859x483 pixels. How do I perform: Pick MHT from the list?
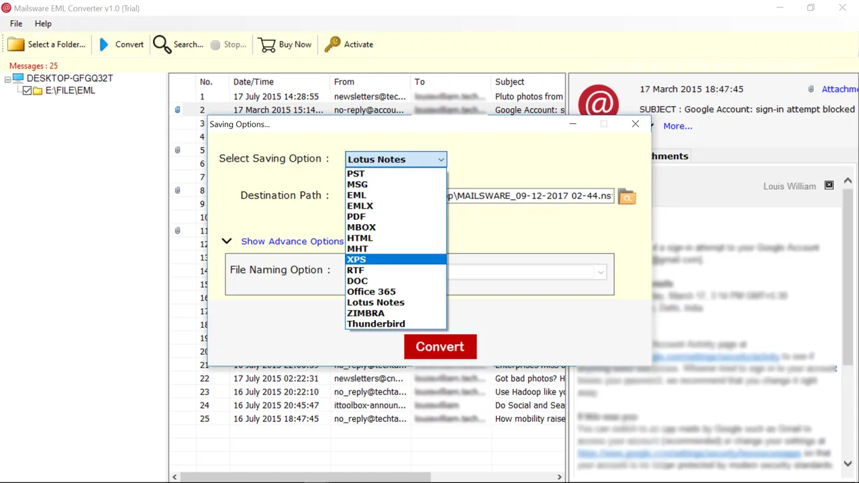(396, 248)
